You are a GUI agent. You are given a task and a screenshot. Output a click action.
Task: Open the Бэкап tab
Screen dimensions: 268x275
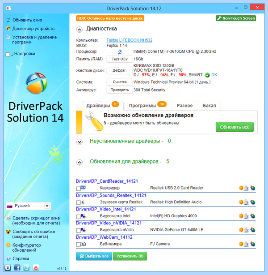[209, 106]
